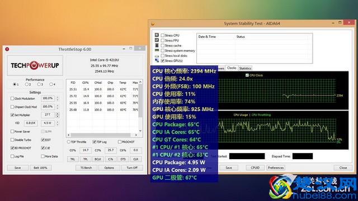This screenshot has width=358, height=201.
Task: Click the ThrottleStop red title bar icon
Action: pos(7,49)
